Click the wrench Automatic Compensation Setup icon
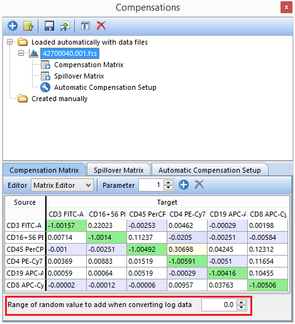The height and width of the screenshot is (324, 295). click(45, 87)
